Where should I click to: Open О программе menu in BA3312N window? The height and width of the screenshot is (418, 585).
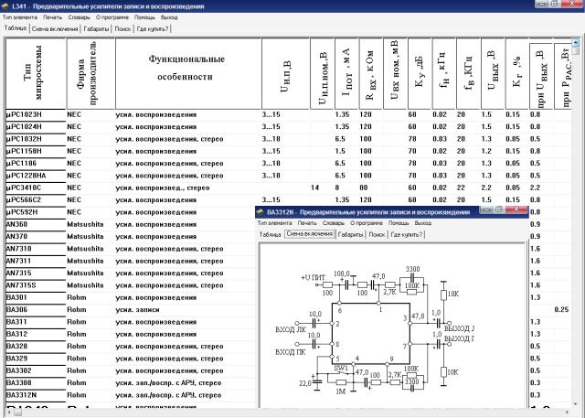point(367,223)
